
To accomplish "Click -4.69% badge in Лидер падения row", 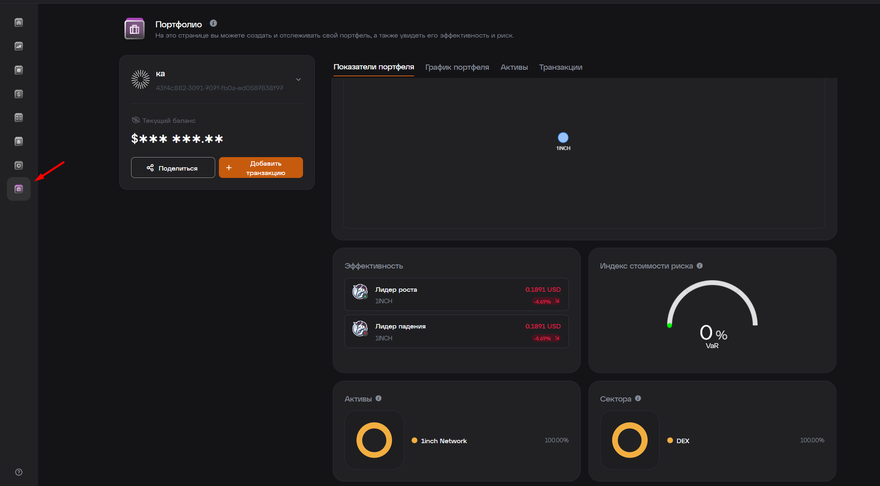I will click(x=546, y=338).
